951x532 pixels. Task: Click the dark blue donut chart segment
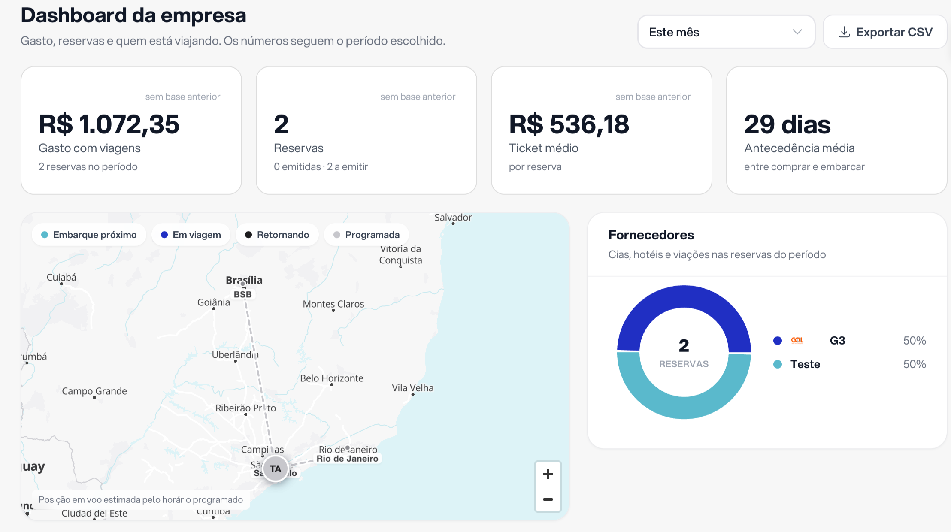684,297
